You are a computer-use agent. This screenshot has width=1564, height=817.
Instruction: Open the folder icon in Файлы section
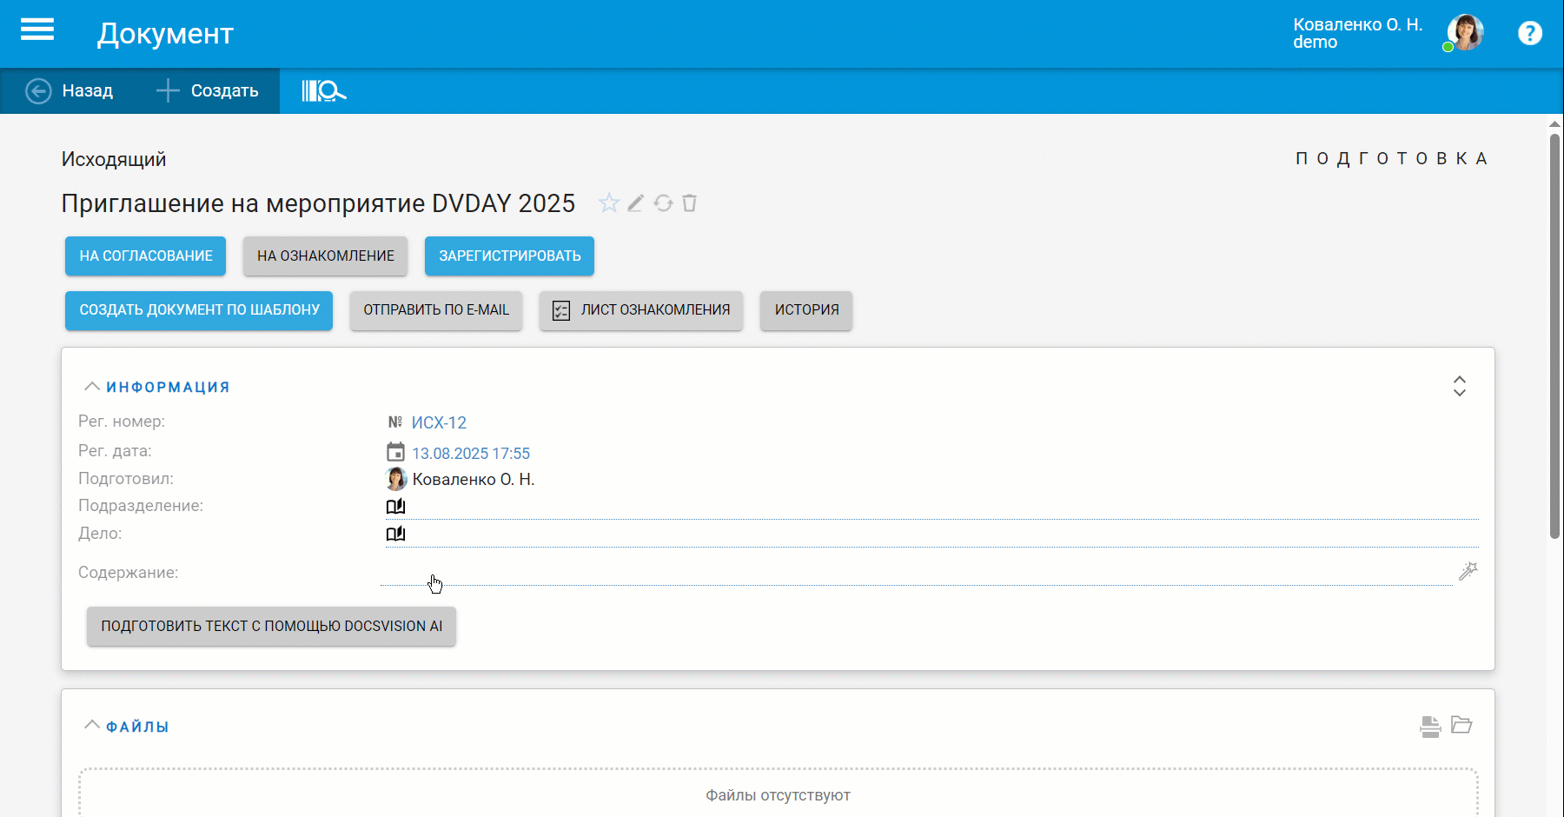(x=1461, y=725)
